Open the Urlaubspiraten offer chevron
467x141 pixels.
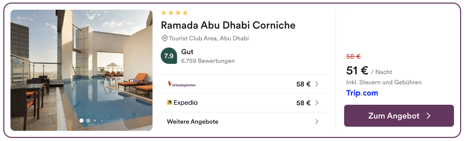pyautogui.click(x=317, y=84)
